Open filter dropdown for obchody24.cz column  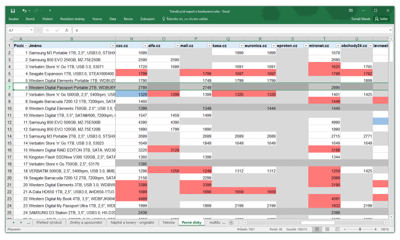point(370,46)
